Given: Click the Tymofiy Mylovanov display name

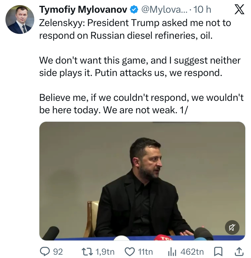Looking at the screenshot, I should tap(83, 9).
